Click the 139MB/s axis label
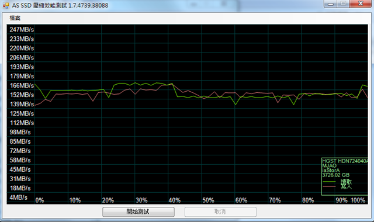The height and width of the screenshot is (222, 374). pyautogui.click(x=22, y=104)
